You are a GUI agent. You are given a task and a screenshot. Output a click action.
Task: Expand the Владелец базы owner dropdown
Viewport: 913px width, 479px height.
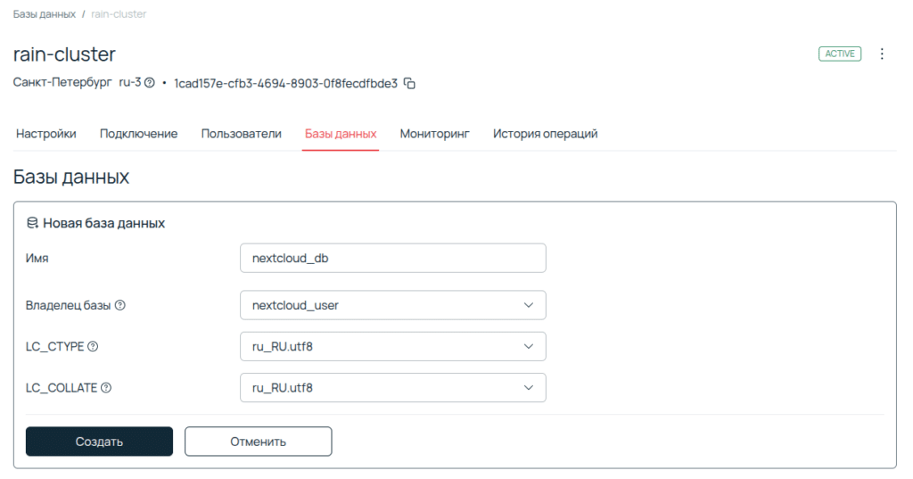(393, 305)
